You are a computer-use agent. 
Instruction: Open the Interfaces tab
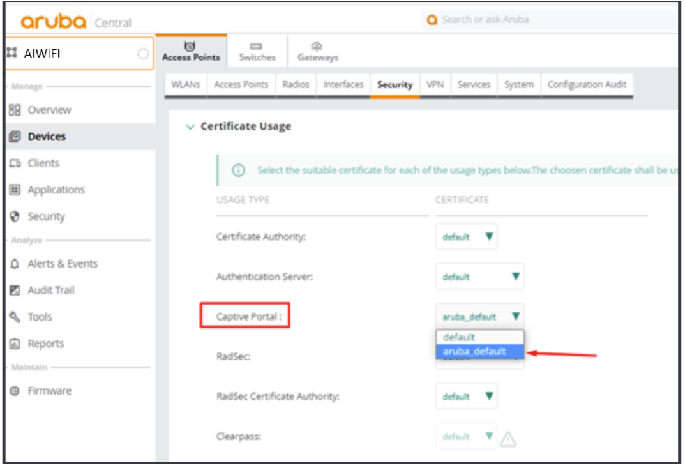click(343, 85)
